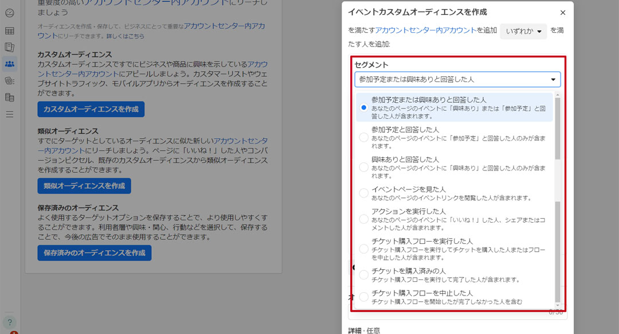Close the event custom audience dialog
Screen dimensions: 619x334
[x=562, y=13]
